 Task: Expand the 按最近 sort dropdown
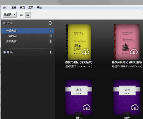[x=10, y=15]
